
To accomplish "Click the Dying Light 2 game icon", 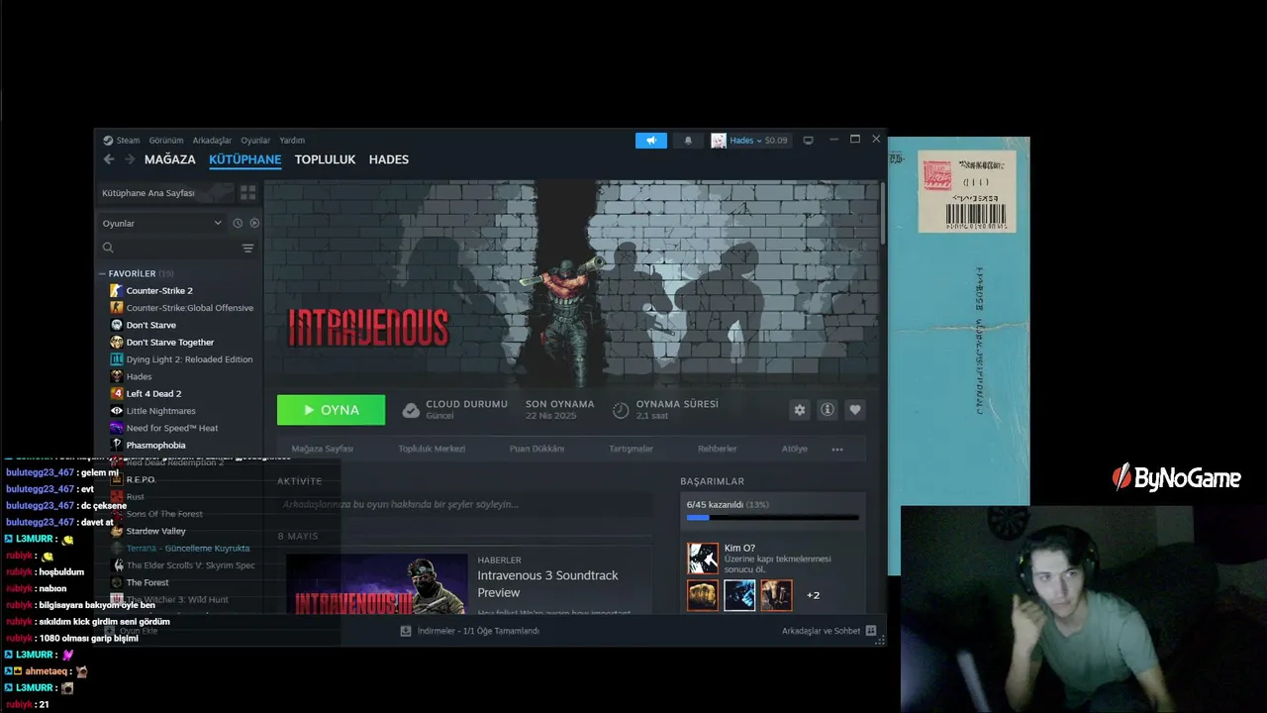I will pos(117,359).
